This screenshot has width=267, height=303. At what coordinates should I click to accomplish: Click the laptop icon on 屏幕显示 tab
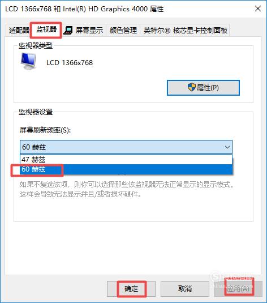68,31
